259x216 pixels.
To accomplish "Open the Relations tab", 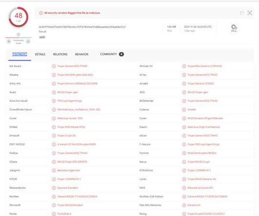I will coord(60,54).
